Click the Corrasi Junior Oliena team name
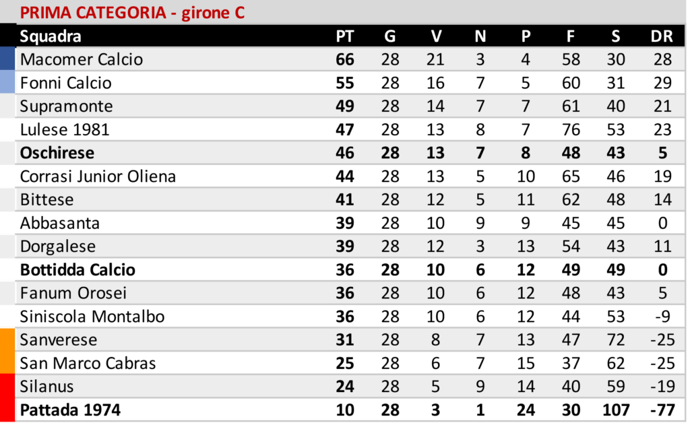690x425 pixels. point(98,176)
